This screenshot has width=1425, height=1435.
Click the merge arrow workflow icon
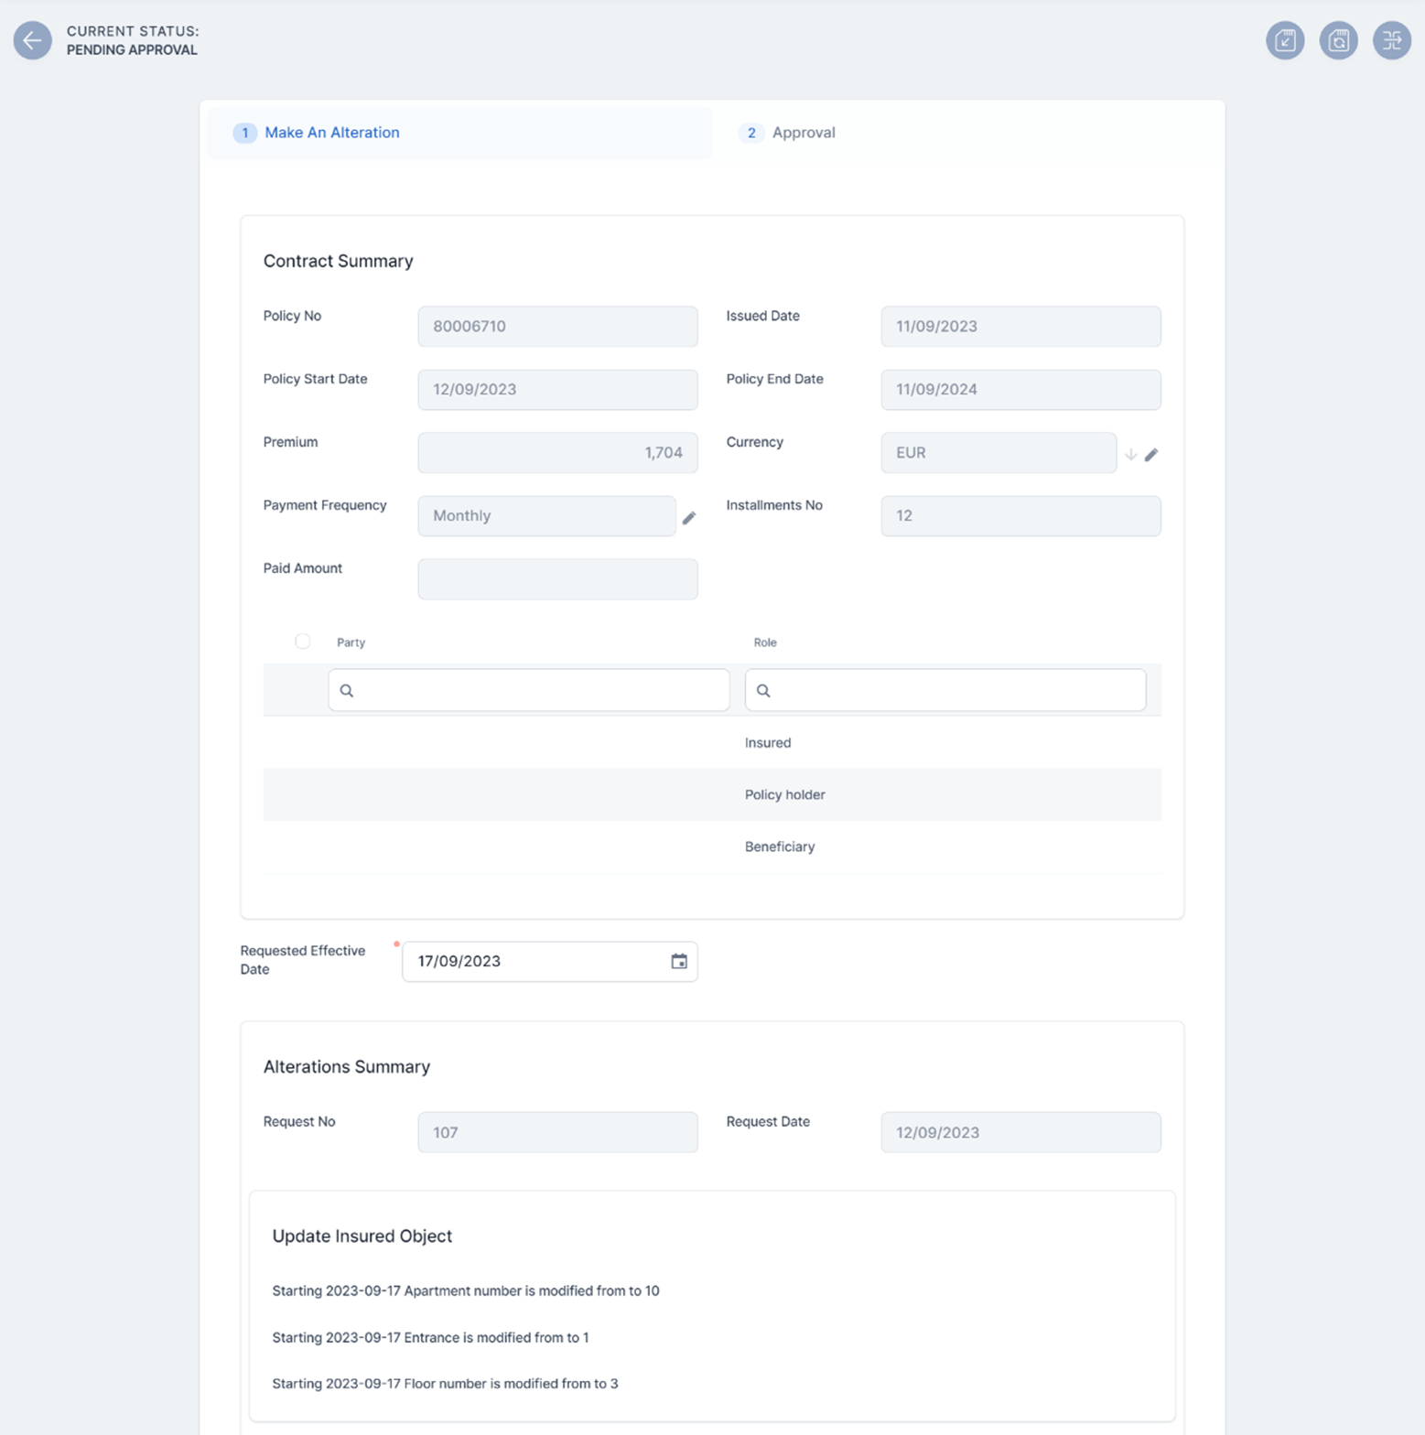pyautogui.click(x=1391, y=40)
